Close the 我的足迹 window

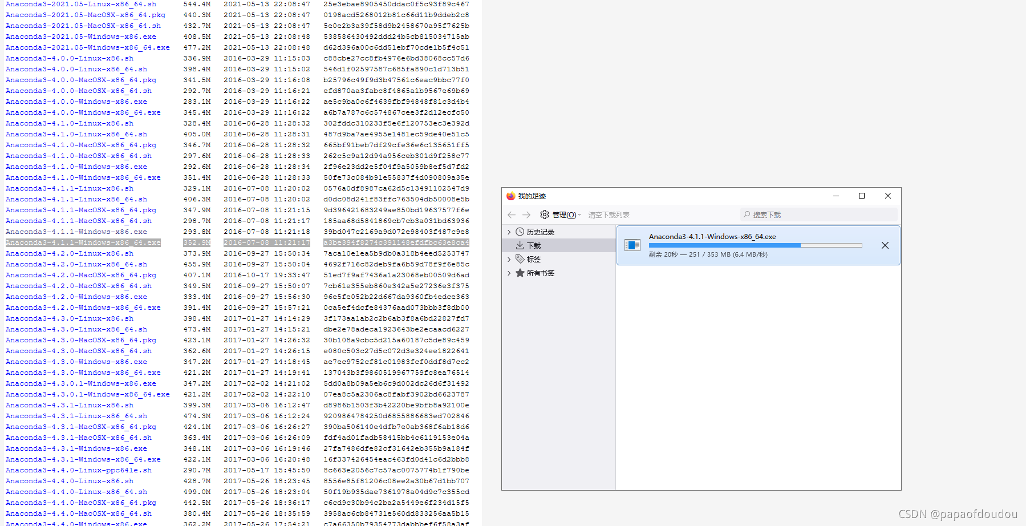(x=888, y=196)
